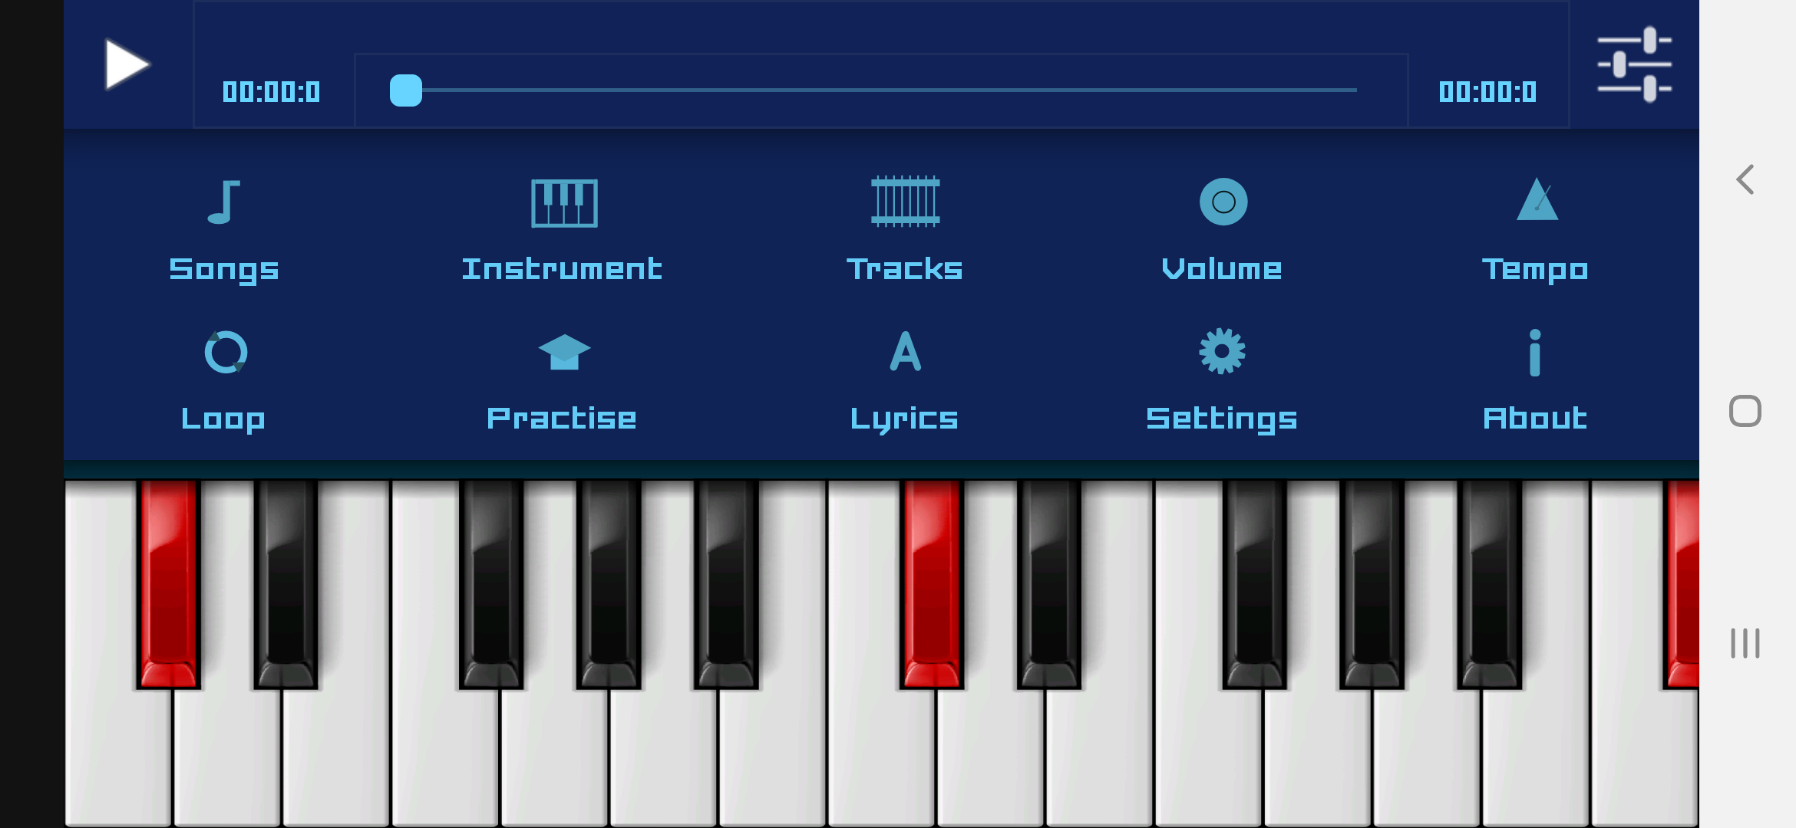Toggle the Loop circular arrow icon

pyautogui.click(x=226, y=352)
